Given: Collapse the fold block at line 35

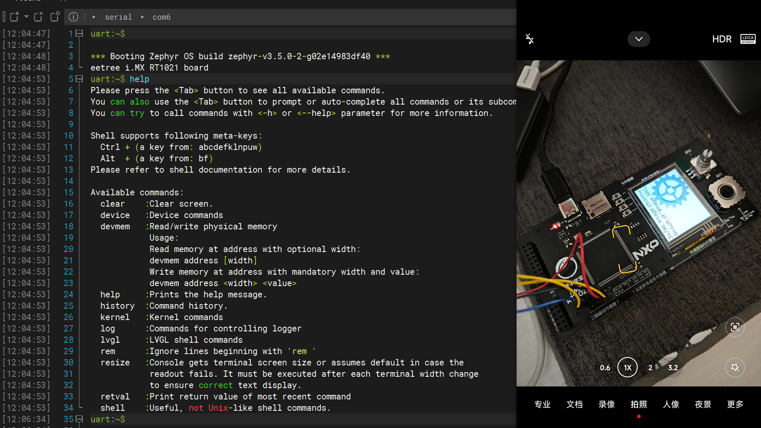Looking at the screenshot, I should click(79, 419).
